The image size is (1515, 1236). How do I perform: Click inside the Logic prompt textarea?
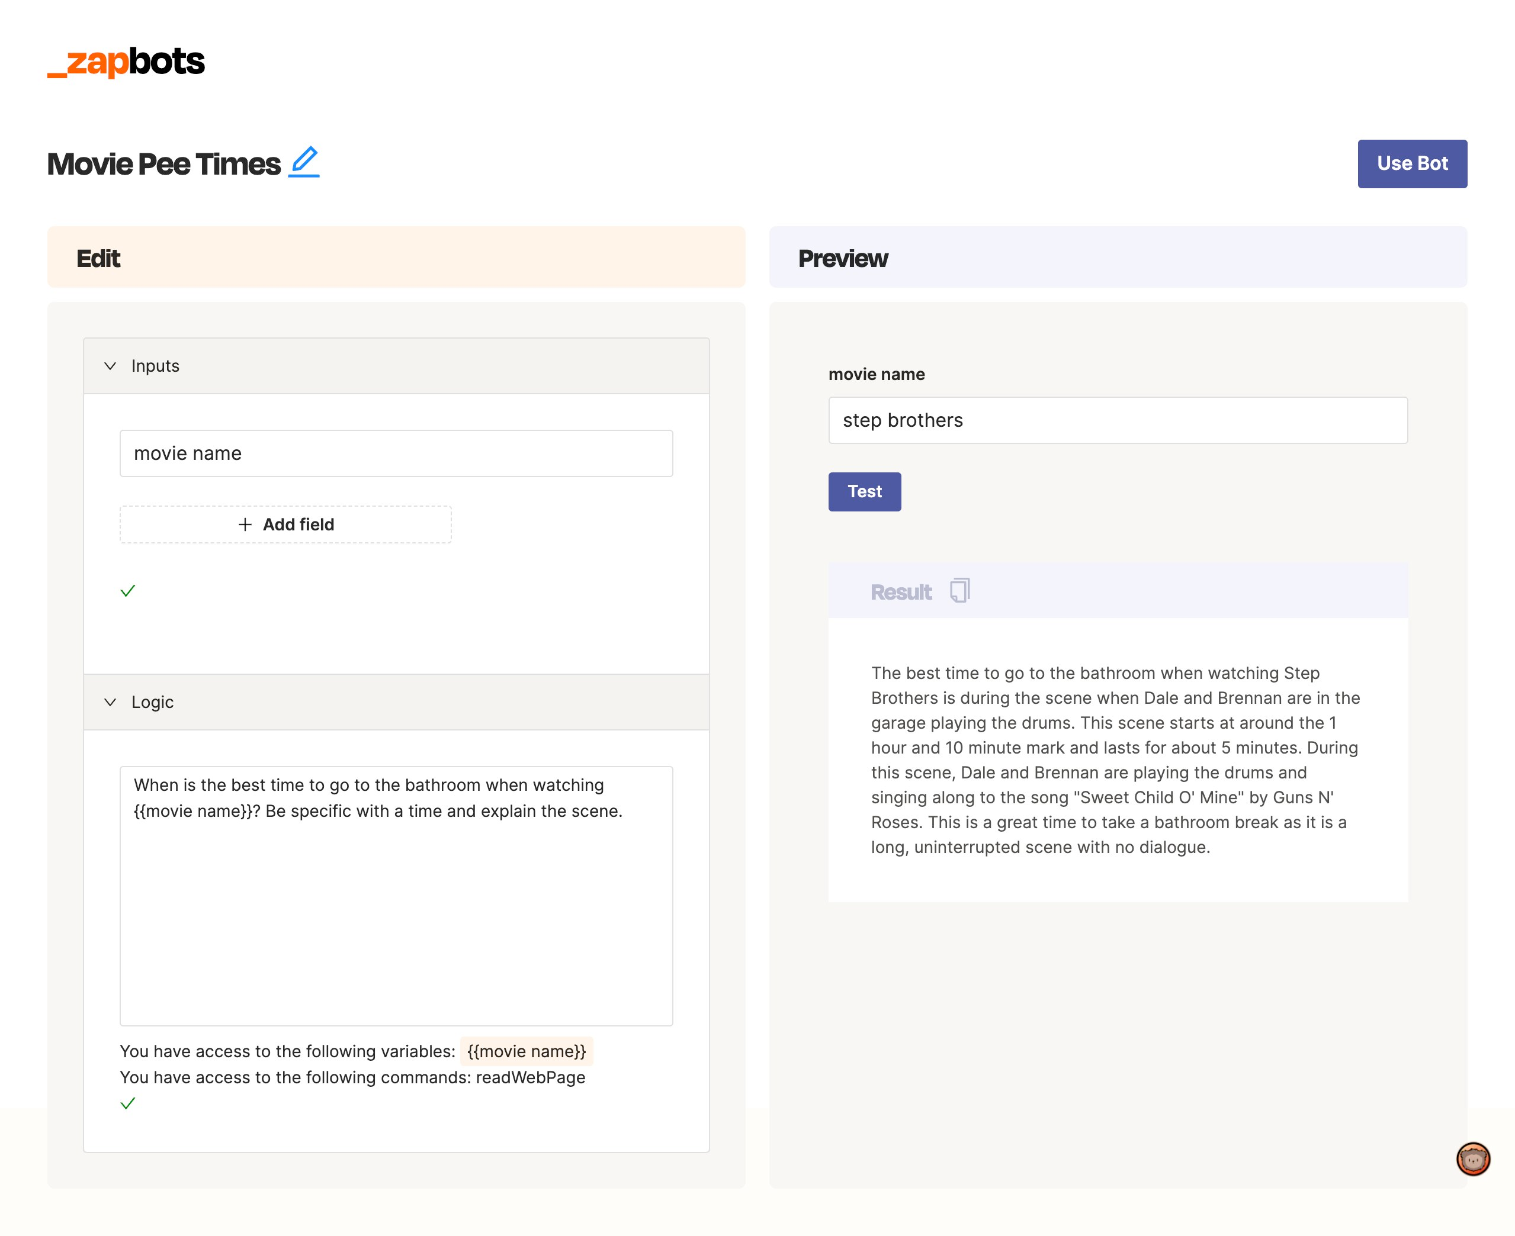point(396,896)
